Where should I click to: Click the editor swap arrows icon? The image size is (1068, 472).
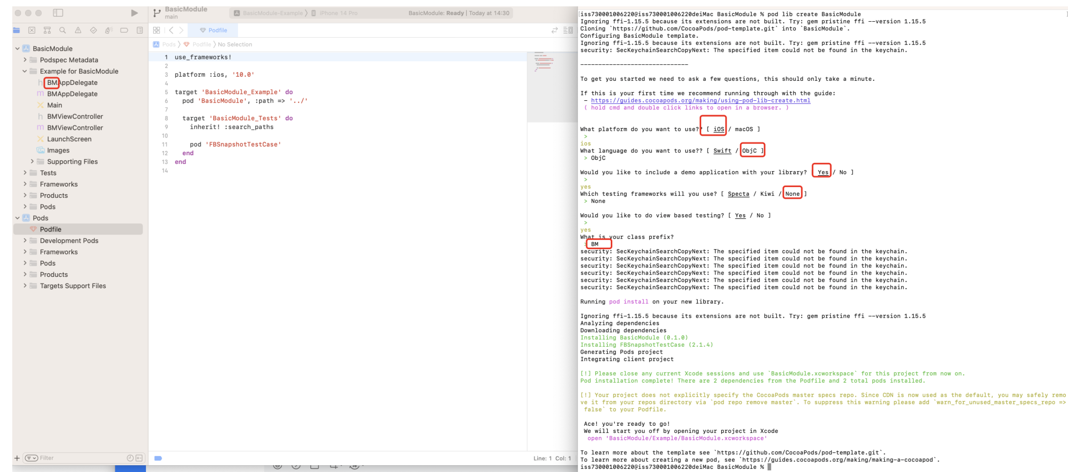coord(554,30)
